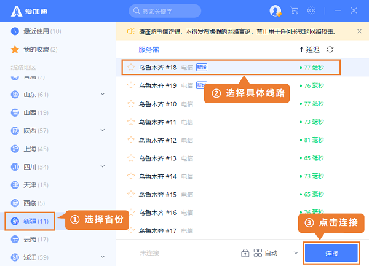This screenshot has width=369, height=266.
Task: Click the 新增 badge on 乌鲁木齐 #18
Action: point(202,68)
